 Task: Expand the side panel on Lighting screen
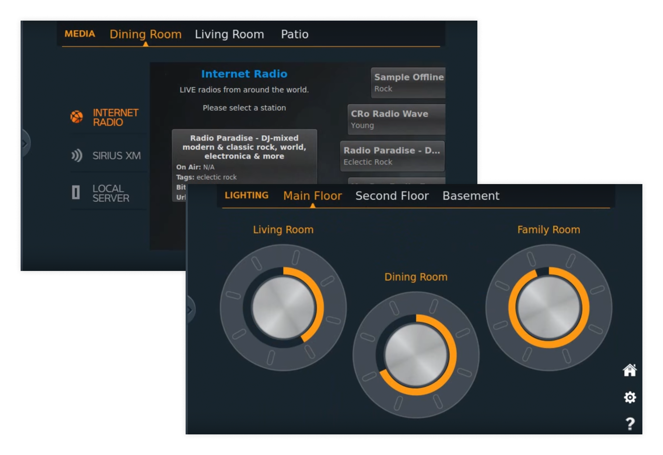190,310
